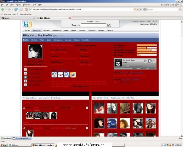Toggle the checkbox beside today's update

87,108
